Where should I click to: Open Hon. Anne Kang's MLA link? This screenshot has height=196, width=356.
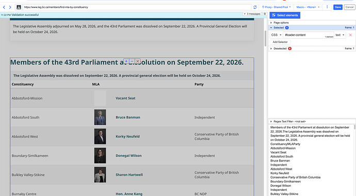click(129, 194)
